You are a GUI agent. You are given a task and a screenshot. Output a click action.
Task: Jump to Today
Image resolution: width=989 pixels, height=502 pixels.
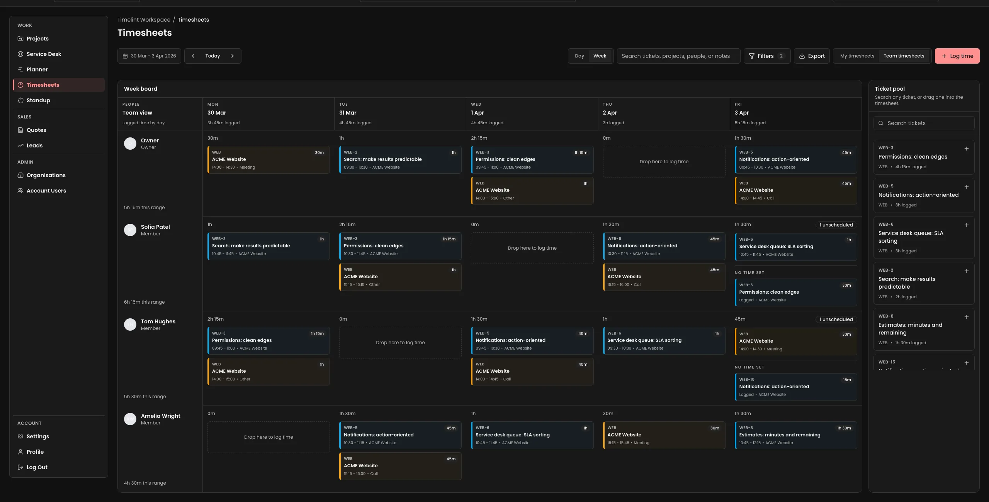tap(212, 56)
